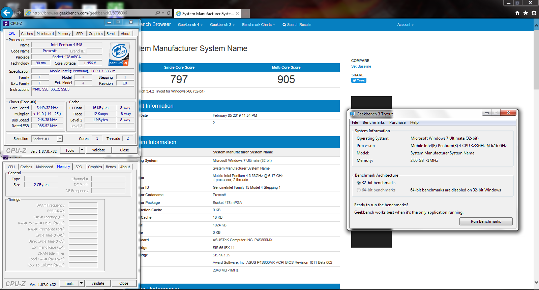The image size is (539, 290).
Task: Click the Core Voltage value 1.456 V
Action: tap(90, 63)
